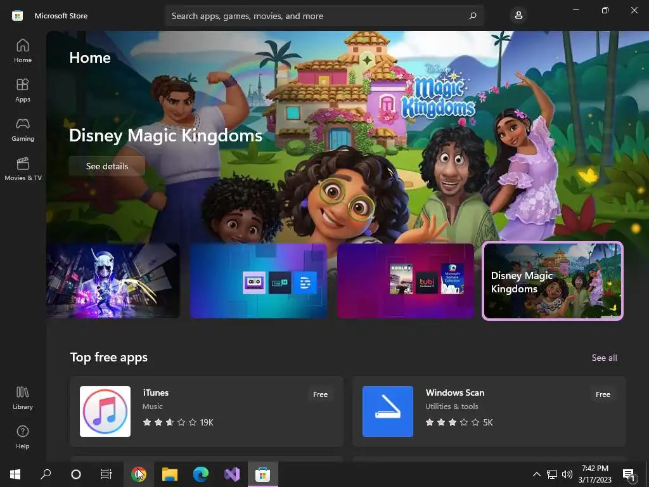Open the Windows Start menu
649x487 pixels.
[x=15, y=474]
